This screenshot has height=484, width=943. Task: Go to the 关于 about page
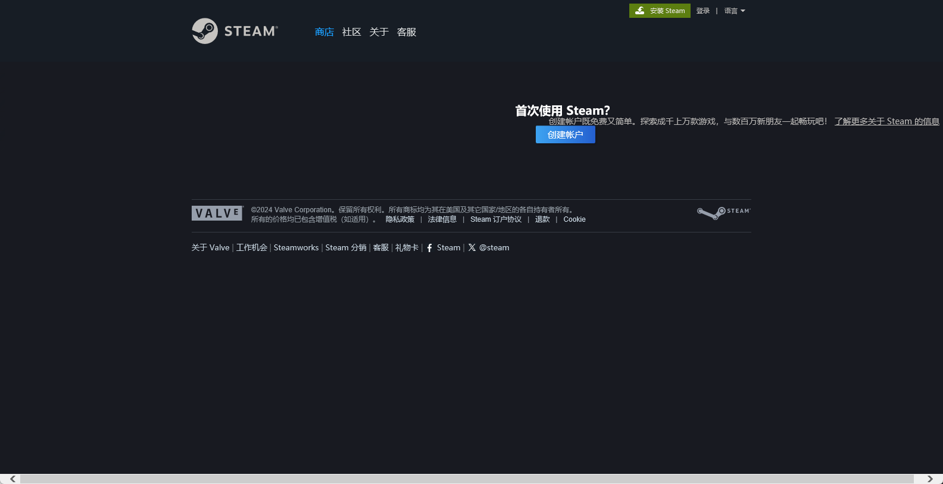[379, 32]
